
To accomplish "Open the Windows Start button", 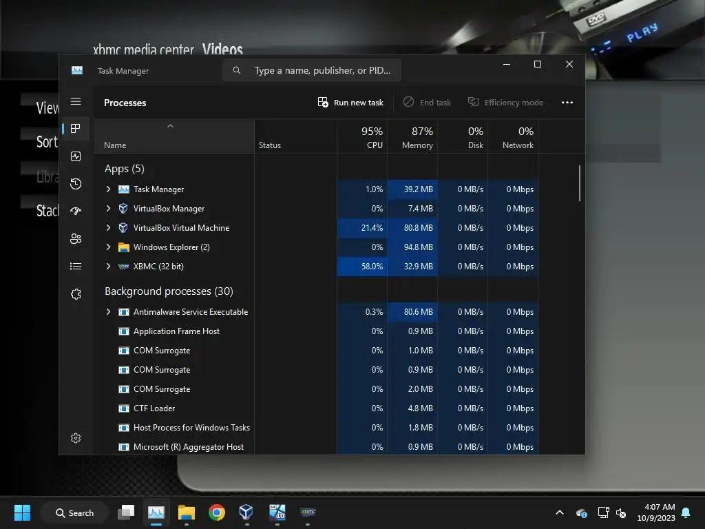I will point(22,512).
